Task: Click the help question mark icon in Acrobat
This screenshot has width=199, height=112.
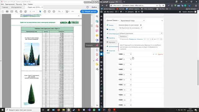Action: click(87, 7)
